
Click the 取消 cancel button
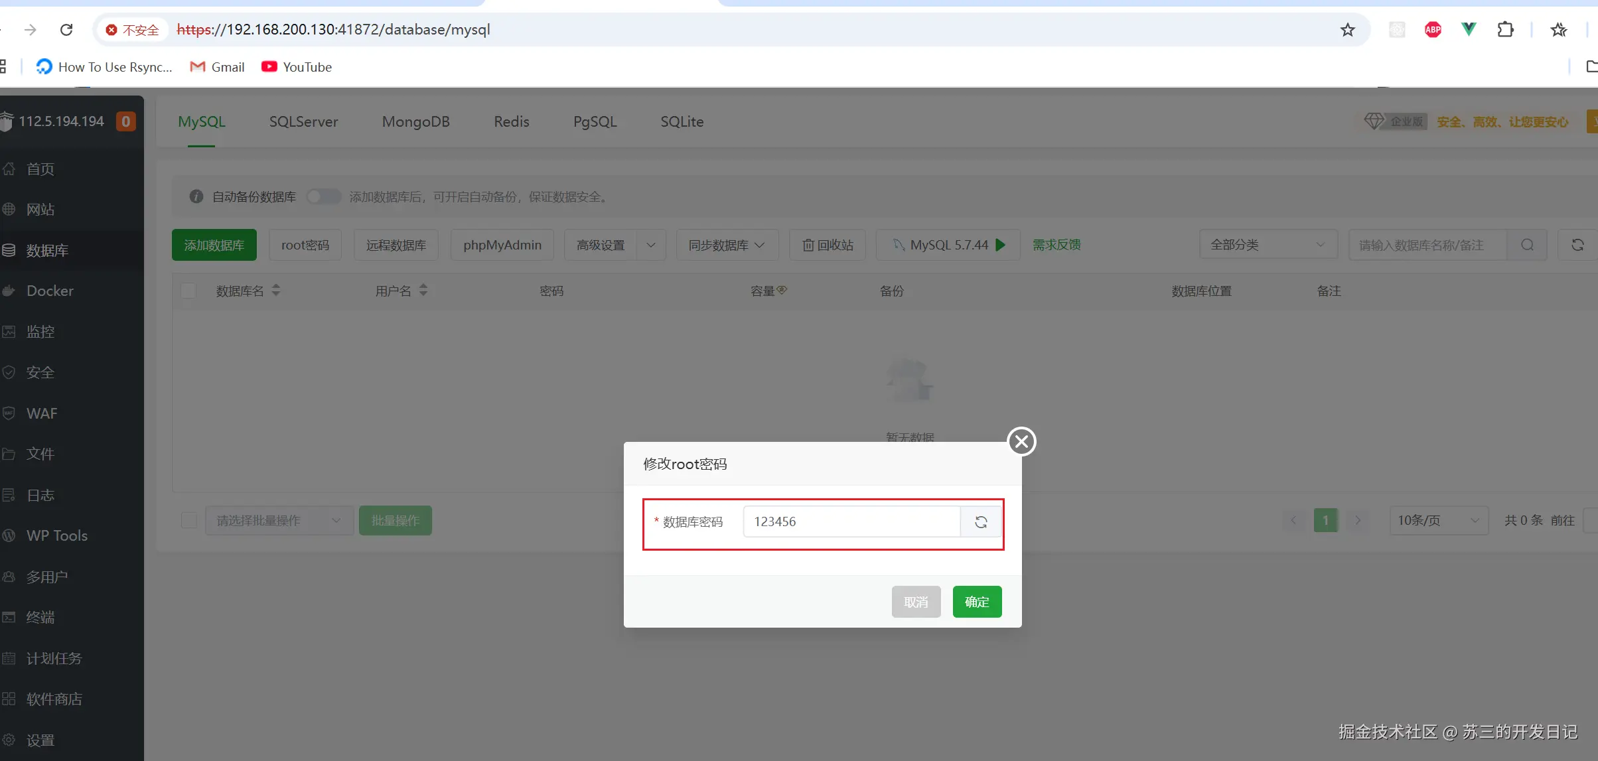(916, 602)
